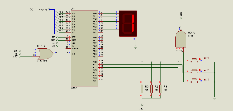Screen dimensions: 233x111
Task: Click the seven-segment display component
Action: [x=128, y=23]
